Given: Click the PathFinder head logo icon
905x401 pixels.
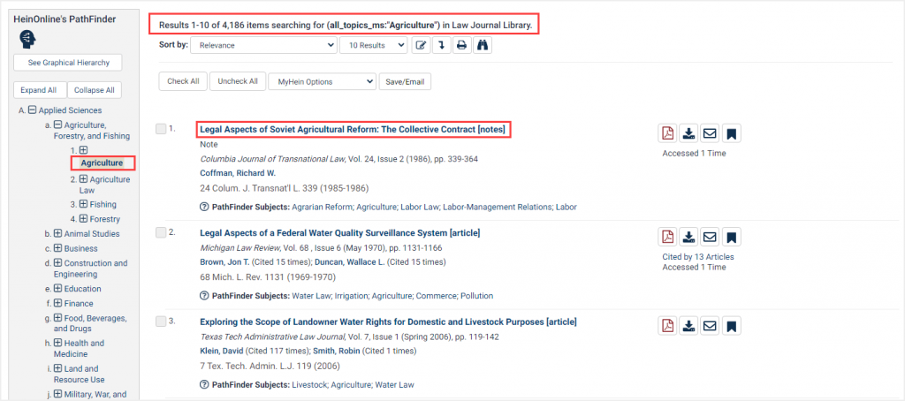Looking at the screenshot, I should click(27, 39).
